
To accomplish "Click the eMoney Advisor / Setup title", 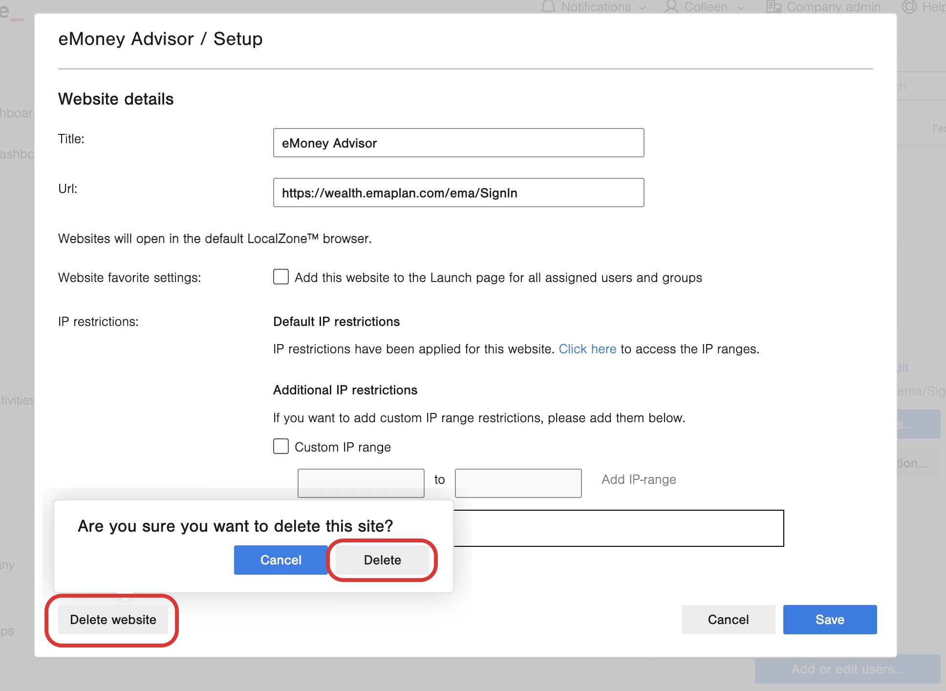I will (160, 39).
